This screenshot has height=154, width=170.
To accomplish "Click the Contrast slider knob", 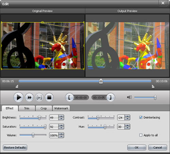I will 98,117.
